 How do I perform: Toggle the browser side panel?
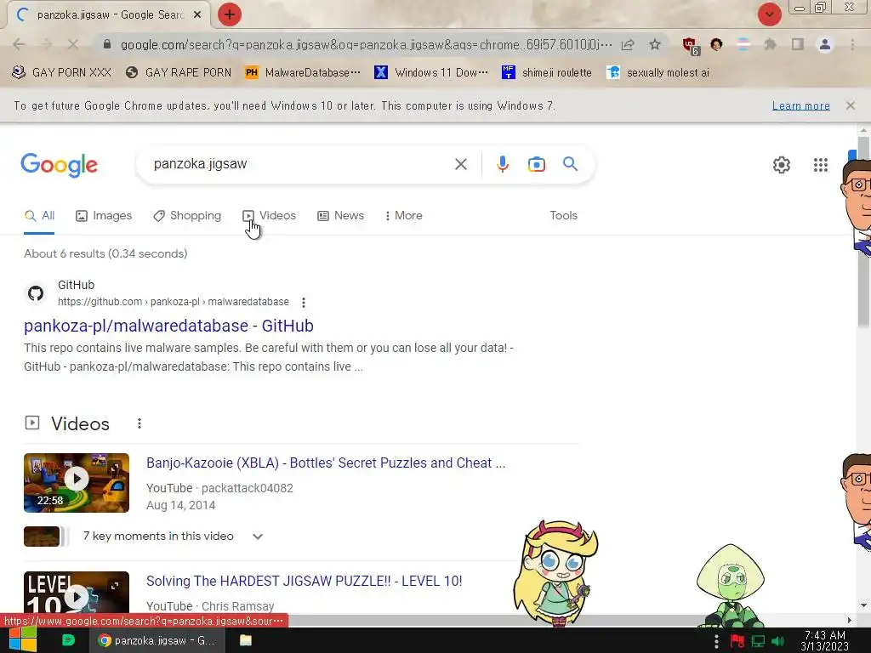[x=798, y=44]
